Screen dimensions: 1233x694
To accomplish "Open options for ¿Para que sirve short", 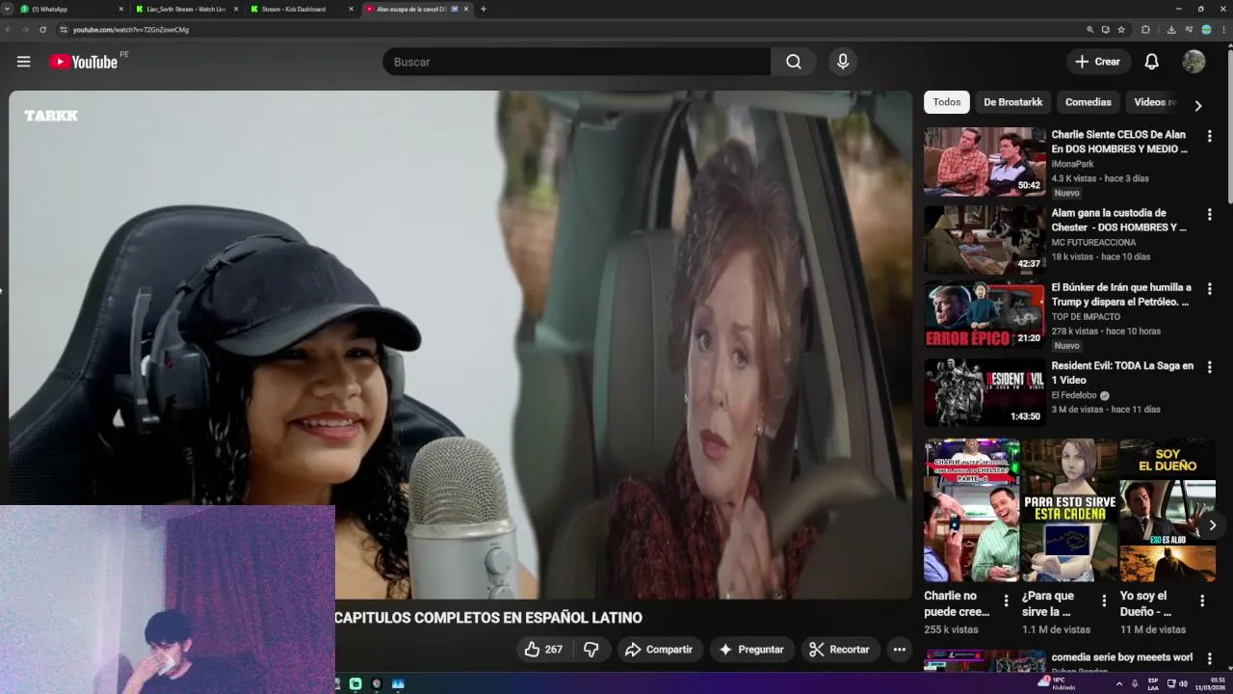I will (x=1104, y=601).
